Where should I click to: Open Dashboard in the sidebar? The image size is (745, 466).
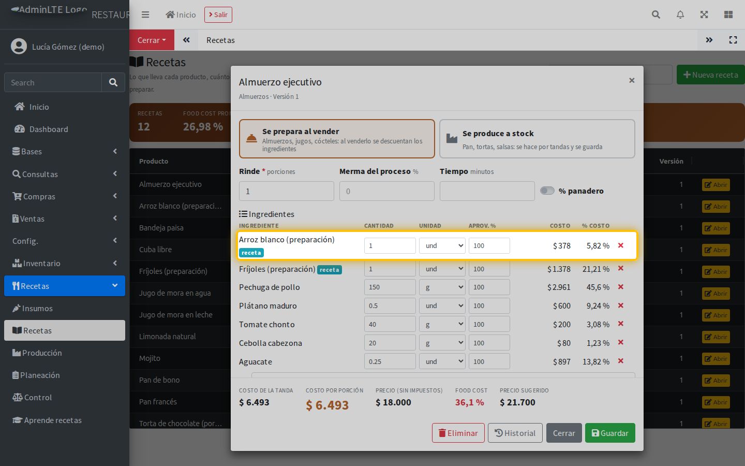pos(65,129)
